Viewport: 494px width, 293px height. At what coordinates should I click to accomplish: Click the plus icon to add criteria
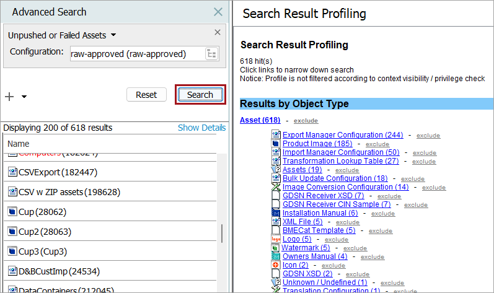9,96
